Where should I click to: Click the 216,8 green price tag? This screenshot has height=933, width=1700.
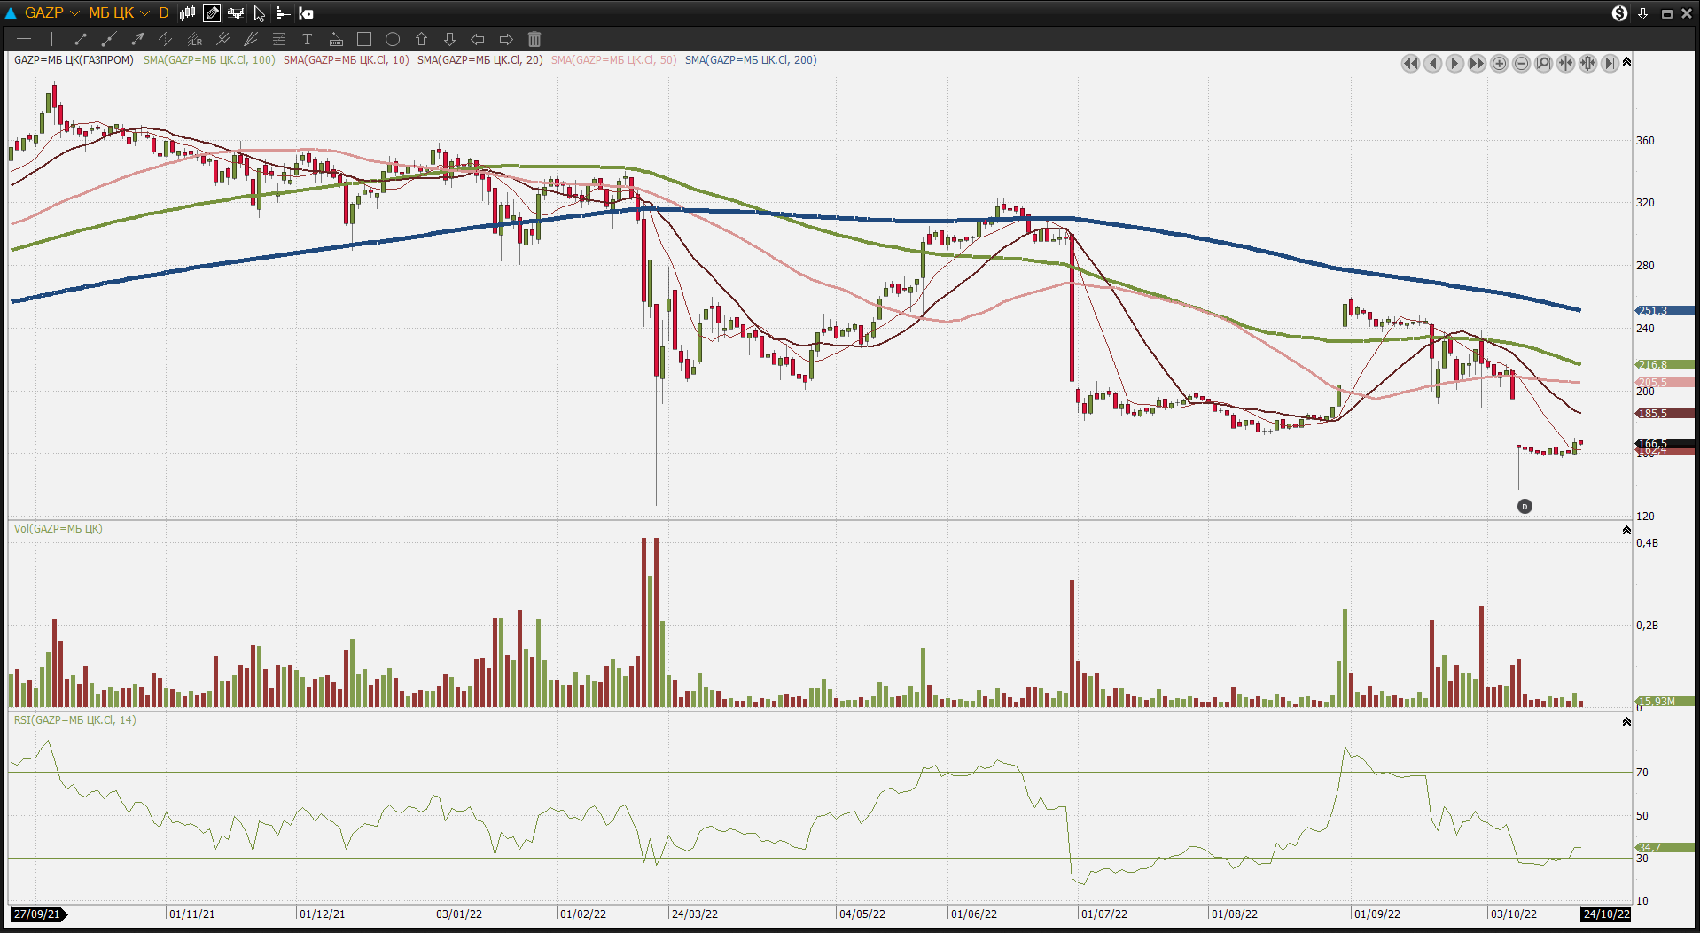click(x=1665, y=365)
